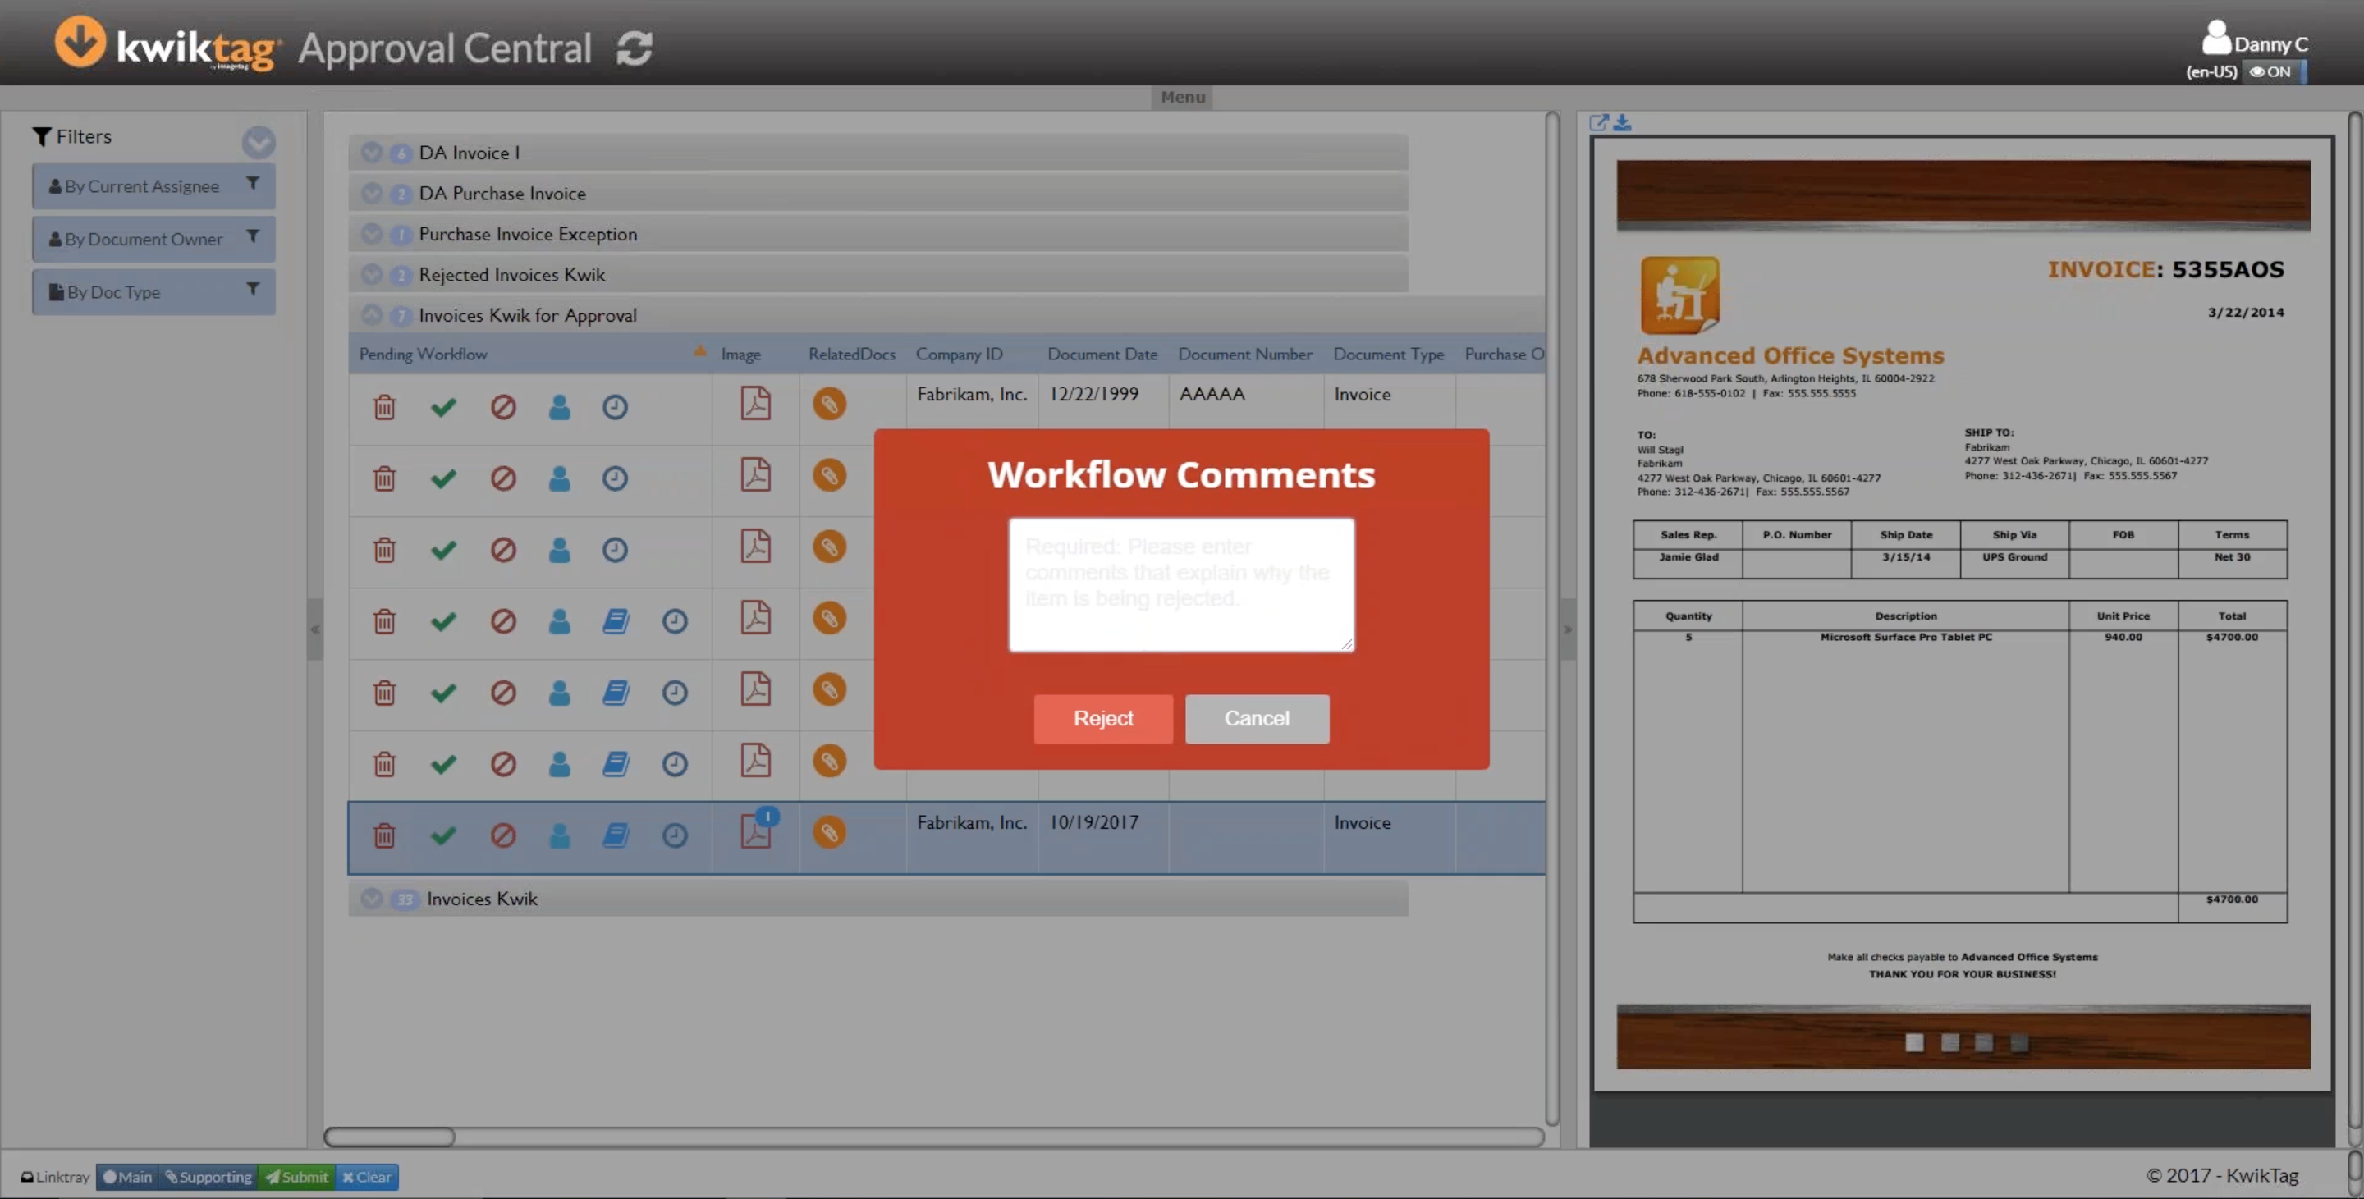Viewport: 2364px width, 1199px height.
Task: Open the orange paperclip in the 10/19/2017 row
Action: coord(829,833)
